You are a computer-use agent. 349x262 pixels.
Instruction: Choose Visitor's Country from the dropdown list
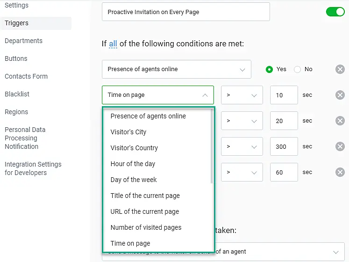134,148
